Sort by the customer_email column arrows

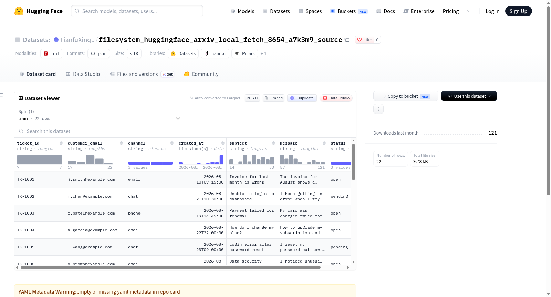[x=121, y=143]
